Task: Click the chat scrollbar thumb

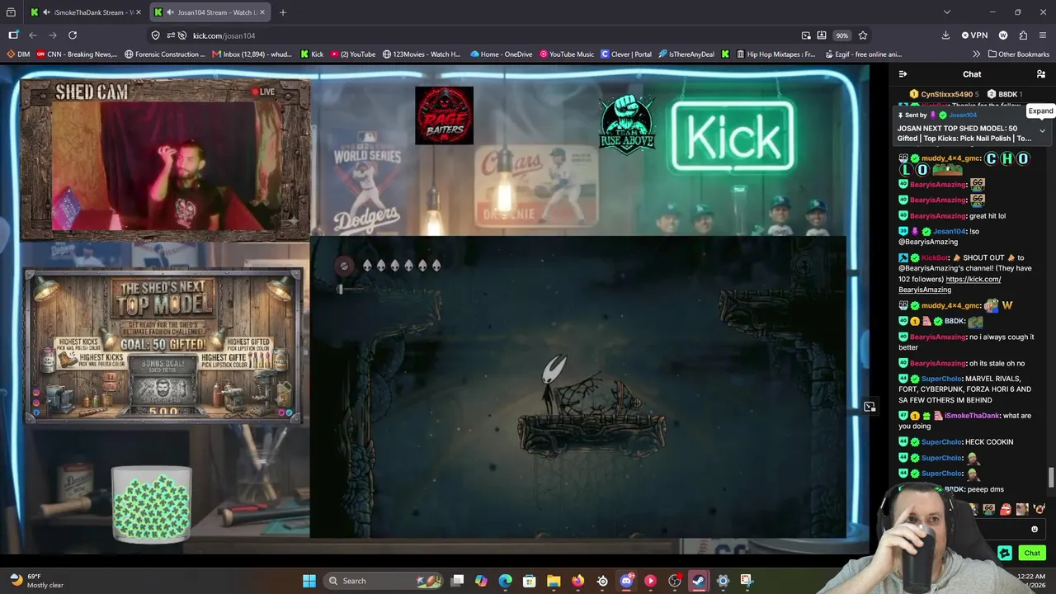Action: point(1051,478)
